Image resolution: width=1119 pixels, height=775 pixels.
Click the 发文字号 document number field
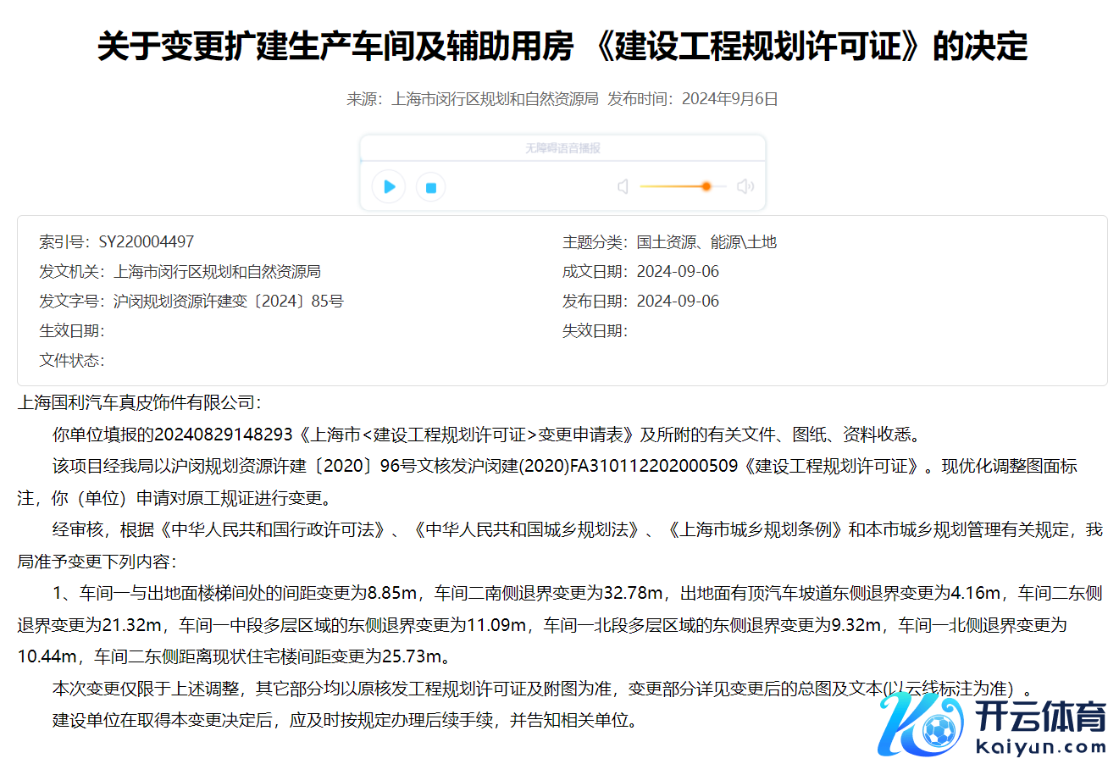coord(229,302)
